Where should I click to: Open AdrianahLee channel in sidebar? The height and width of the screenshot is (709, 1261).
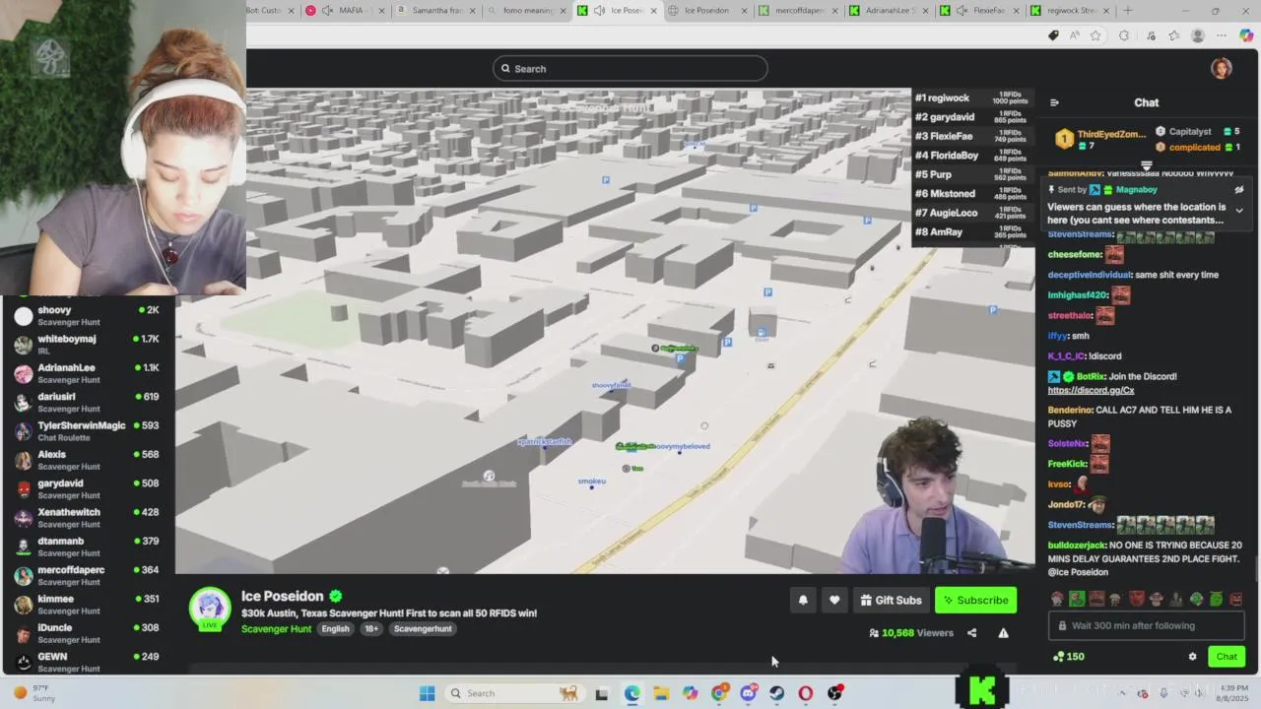point(88,373)
